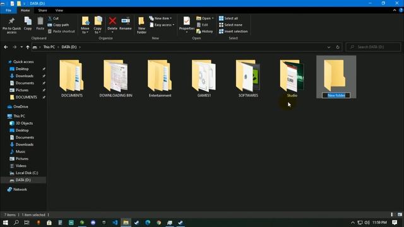Switch to the Home ribbon tab
Viewport: 404px width, 227px height.
pyautogui.click(x=25, y=10)
